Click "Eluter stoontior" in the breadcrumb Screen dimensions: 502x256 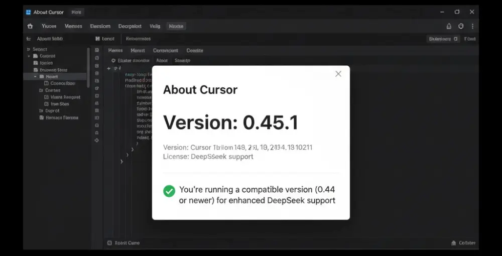[134, 60]
